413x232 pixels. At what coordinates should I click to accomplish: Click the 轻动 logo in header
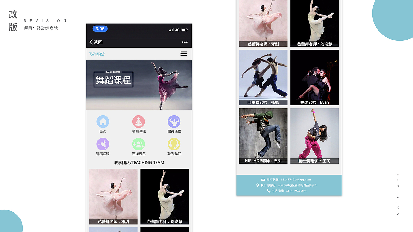click(x=97, y=54)
